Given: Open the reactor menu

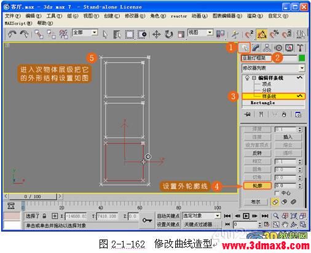Looking at the screenshot, I should click(x=179, y=16).
